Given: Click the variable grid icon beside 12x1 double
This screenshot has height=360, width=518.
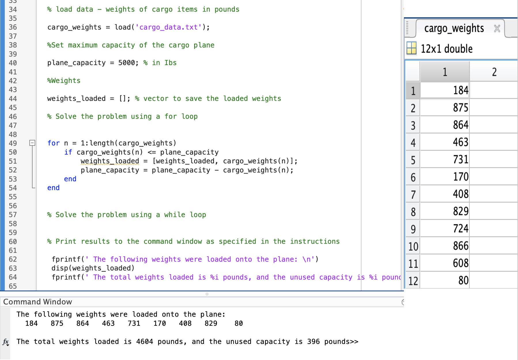Looking at the screenshot, I should pyautogui.click(x=411, y=48).
